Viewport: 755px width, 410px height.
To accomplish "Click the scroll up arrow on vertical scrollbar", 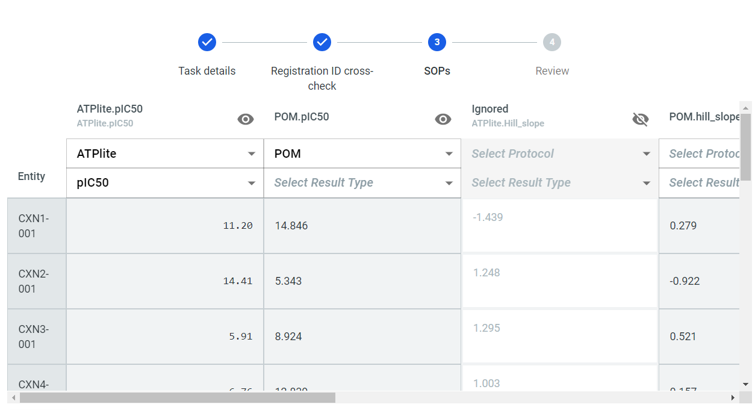I will (746, 108).
